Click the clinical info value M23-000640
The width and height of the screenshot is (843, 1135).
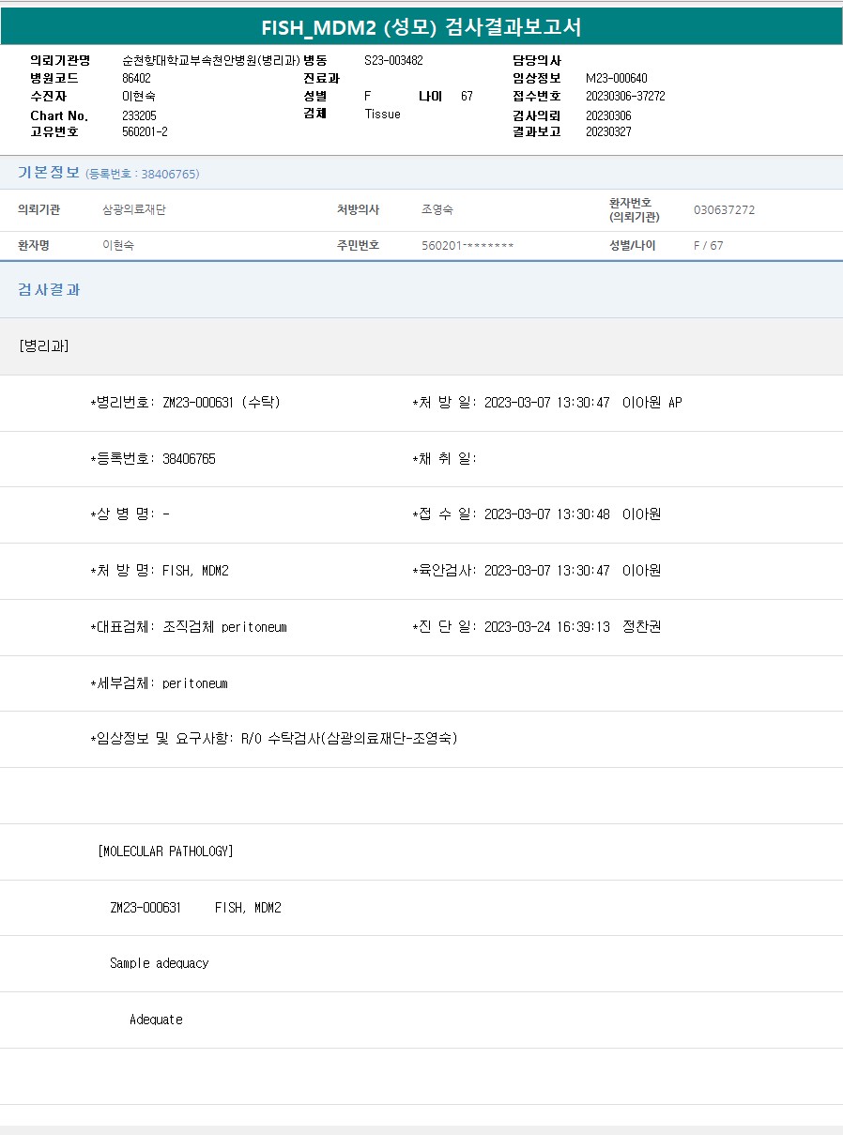click(616, 79)
